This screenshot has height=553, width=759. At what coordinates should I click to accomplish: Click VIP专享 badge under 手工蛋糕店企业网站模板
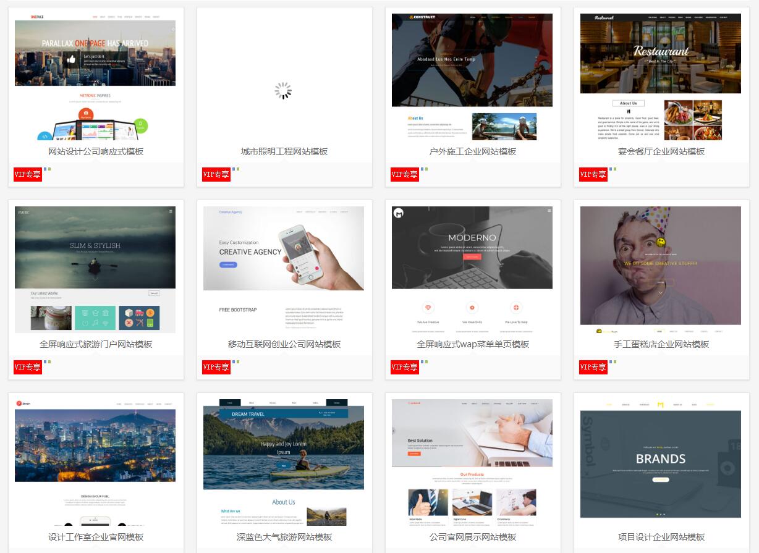tap(593, 367)
